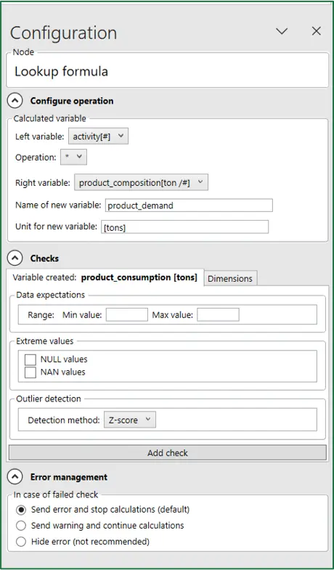Screen dimensions: 334x570
Task: Switch to the Dimensions tab
Action: click(230, 278)
